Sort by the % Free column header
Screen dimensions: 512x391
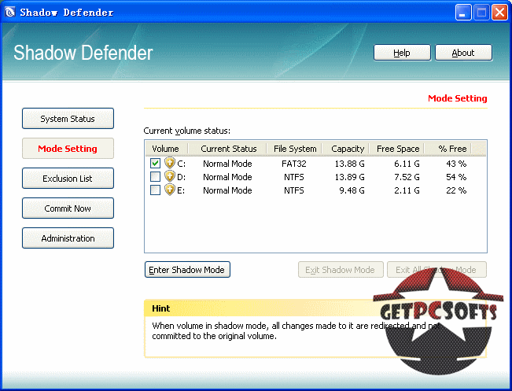(448, 149)
